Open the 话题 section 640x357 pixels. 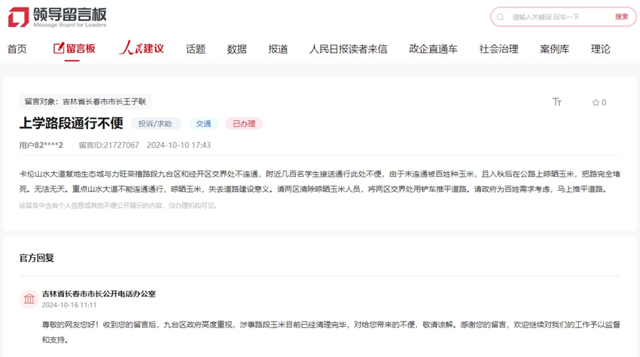[196, 49]
